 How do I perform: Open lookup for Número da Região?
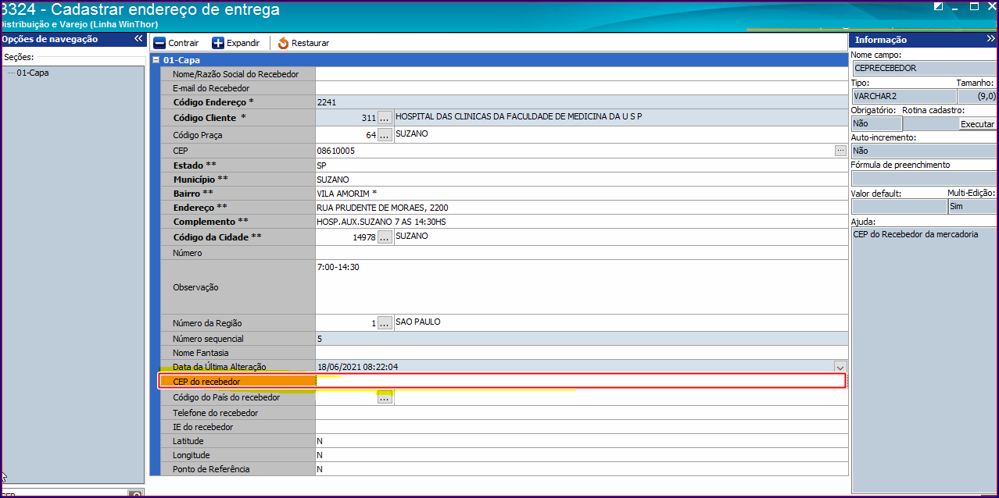click(385, 323)
